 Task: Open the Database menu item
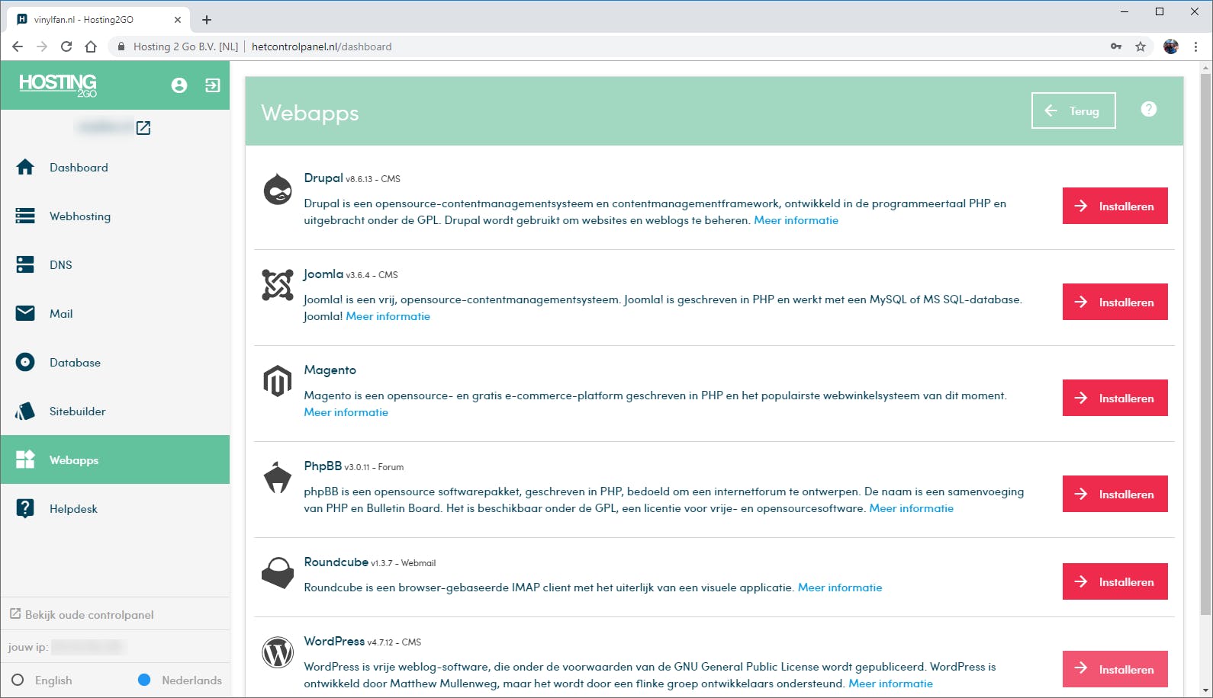coord(75,363)
